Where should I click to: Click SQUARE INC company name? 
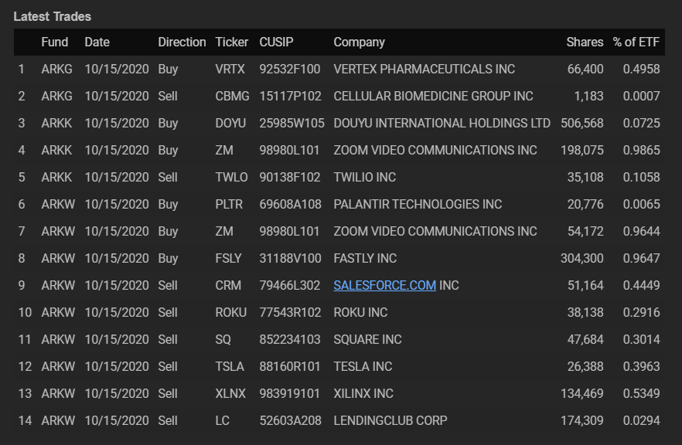pyautogui.click(x=367, y=339)
